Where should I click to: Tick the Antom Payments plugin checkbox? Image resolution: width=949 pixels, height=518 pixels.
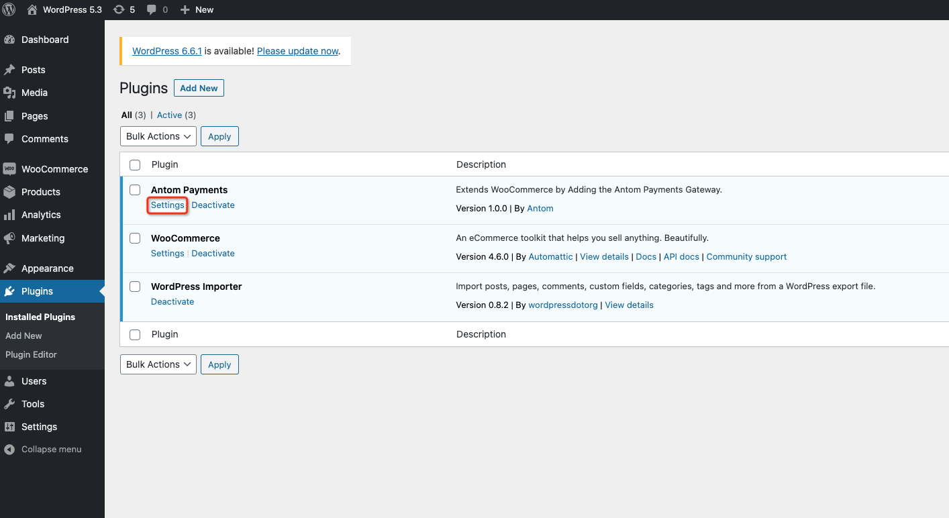coord(135,190)
